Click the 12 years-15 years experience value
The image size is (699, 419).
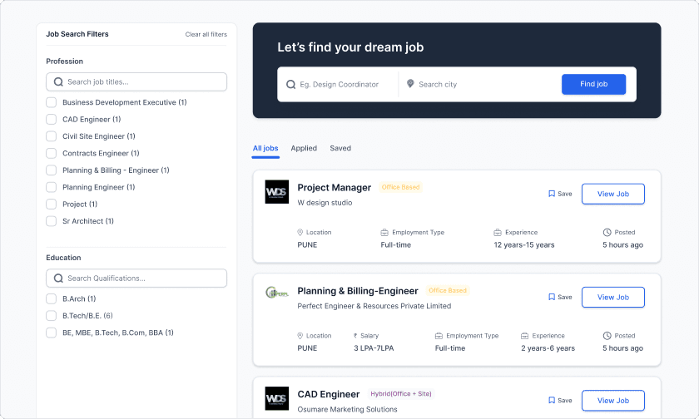pos(523,245)
